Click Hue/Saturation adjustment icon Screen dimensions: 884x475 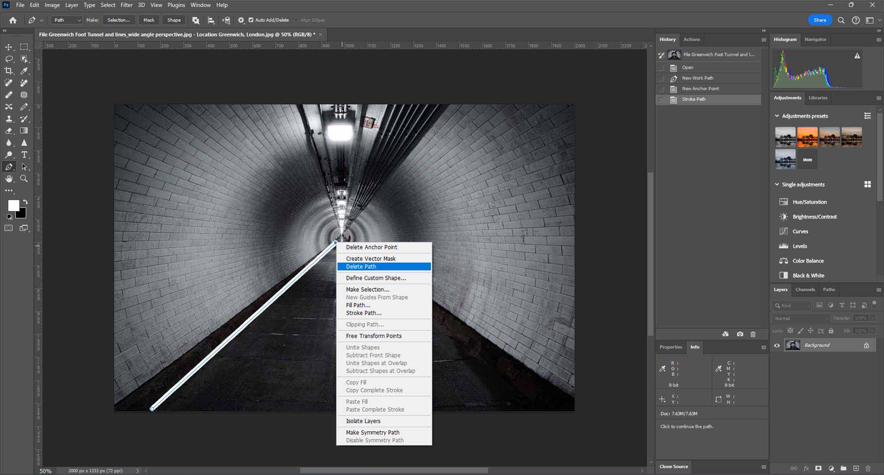click(x=784, y=202)
